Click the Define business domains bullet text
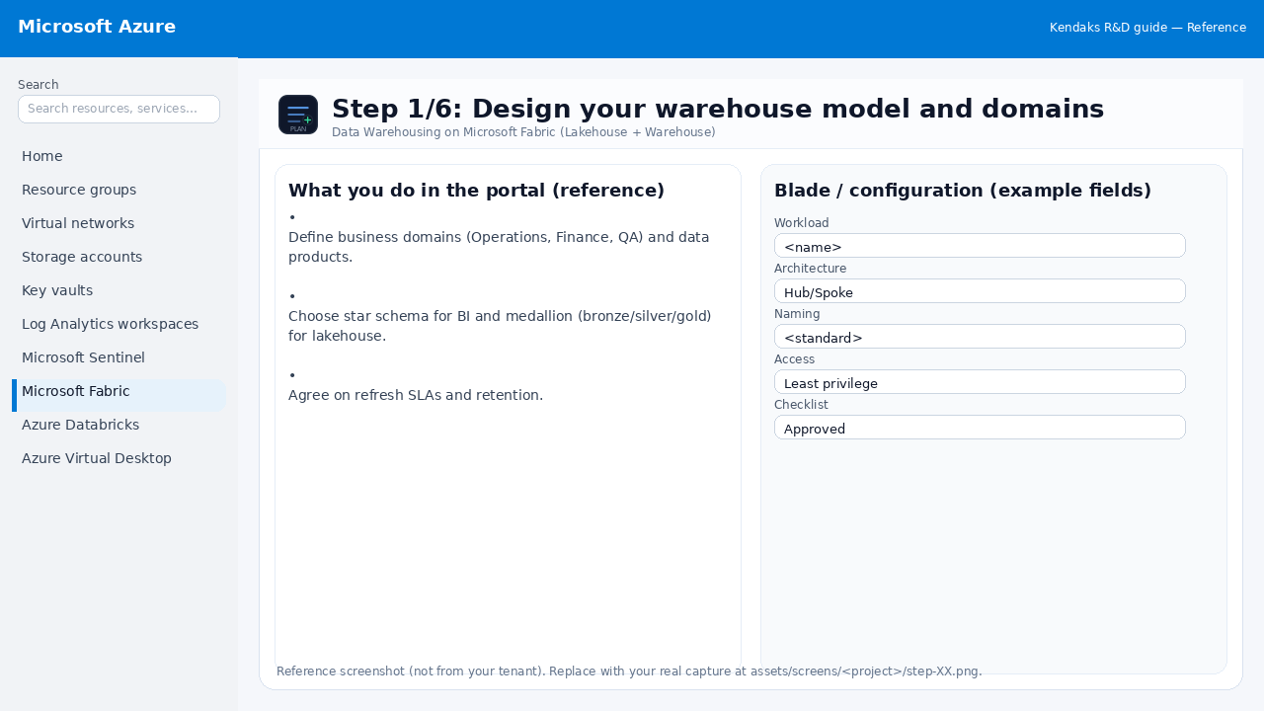This screenshot has width=1264, height=711. pos(499,247)
